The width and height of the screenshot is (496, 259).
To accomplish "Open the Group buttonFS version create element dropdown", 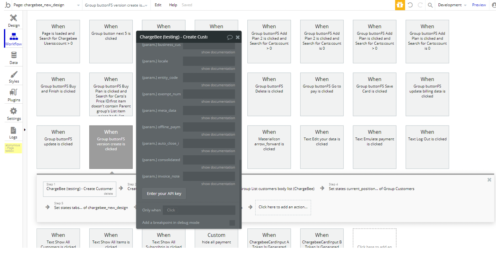I will tap(116, 5).
